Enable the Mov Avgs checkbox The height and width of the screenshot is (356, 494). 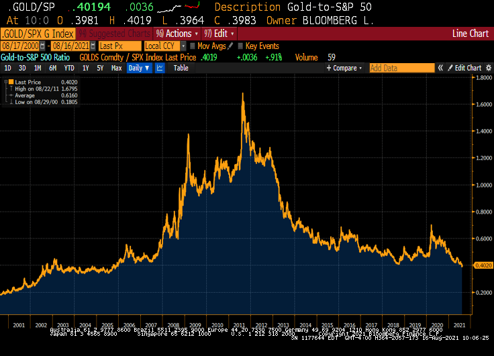[x=193, y=46]
